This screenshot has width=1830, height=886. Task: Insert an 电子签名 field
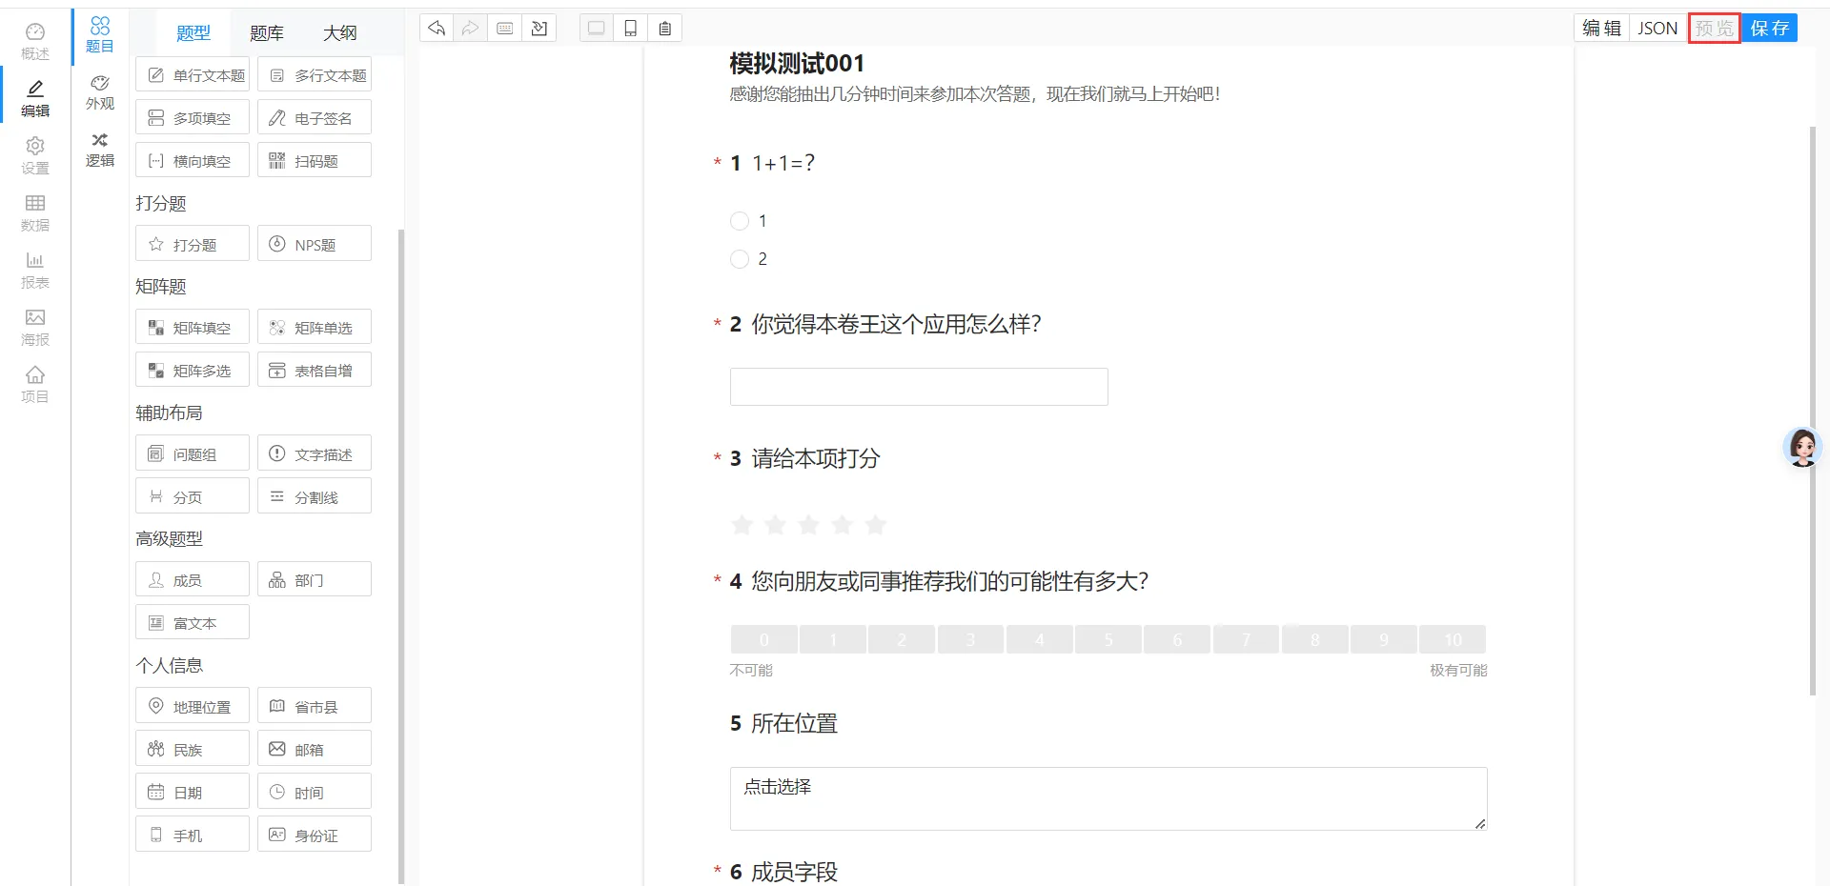[315, 118]
